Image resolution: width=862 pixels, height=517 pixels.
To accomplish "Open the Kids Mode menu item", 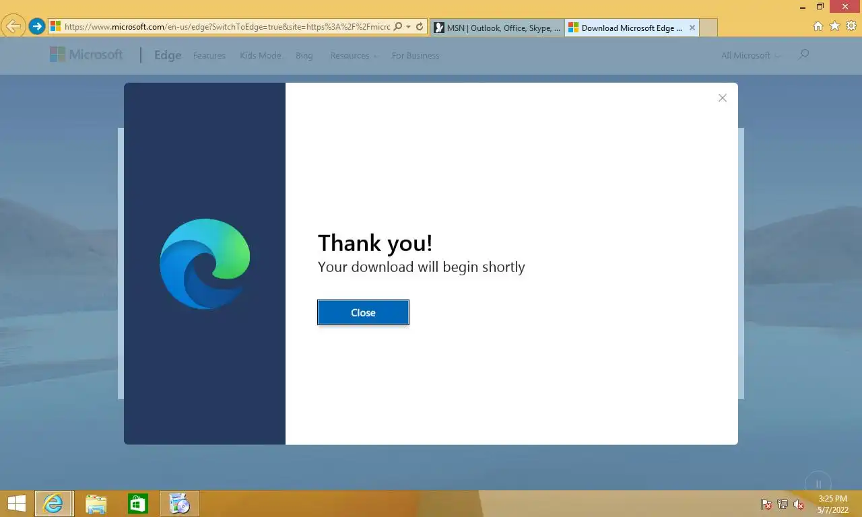I will pyautogui.click(x=261, y=55).
